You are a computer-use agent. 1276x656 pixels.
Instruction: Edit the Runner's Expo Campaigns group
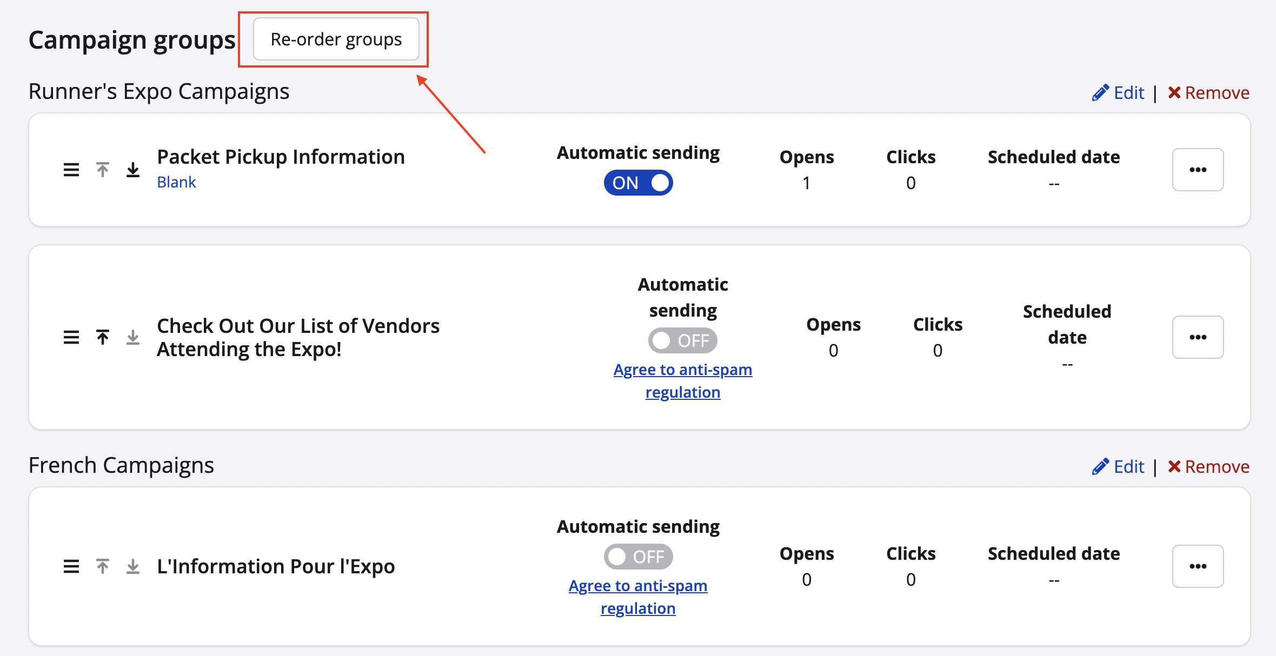(x=1118, y=93)
